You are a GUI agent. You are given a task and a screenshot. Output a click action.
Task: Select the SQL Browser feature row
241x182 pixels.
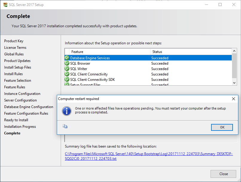(x=148, y=63)
